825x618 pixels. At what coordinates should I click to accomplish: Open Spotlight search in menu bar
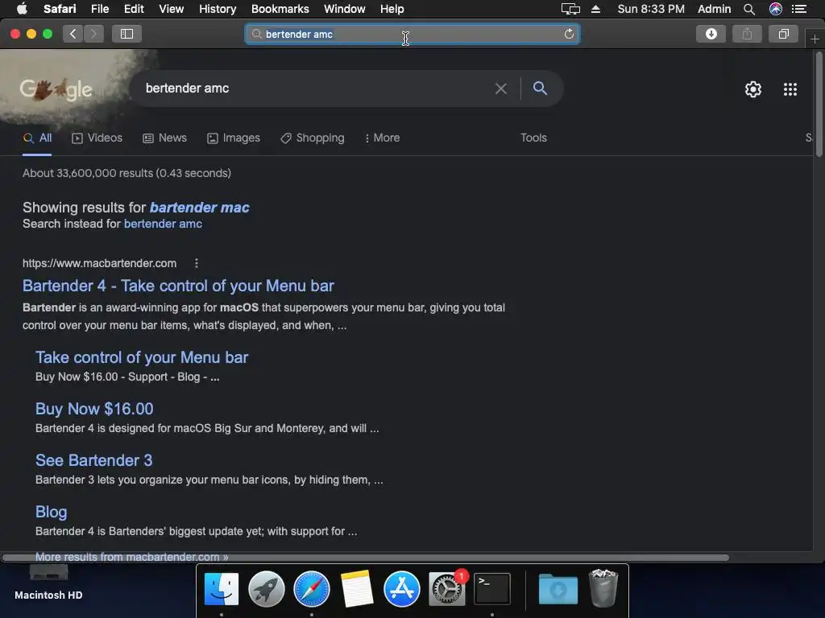pyautogui.click(x=749, y=9)
